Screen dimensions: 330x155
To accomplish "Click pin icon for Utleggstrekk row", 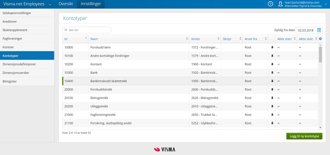I will click(x=272, y=106).
